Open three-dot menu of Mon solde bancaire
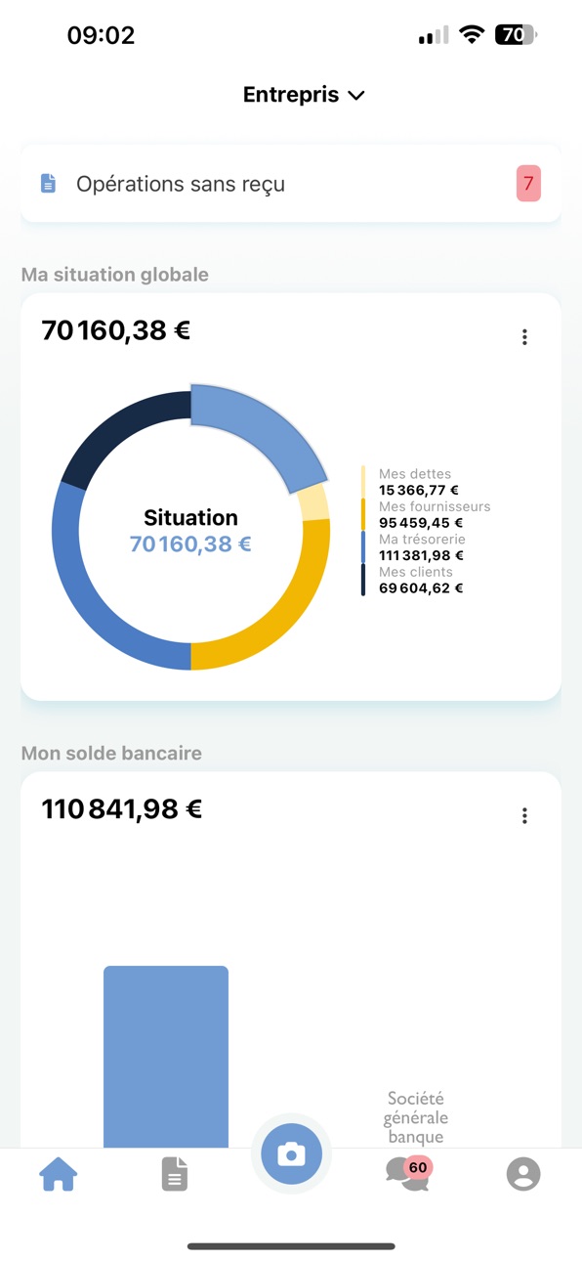This screenshot has height=1261, width=582. [x=524, y=815]
